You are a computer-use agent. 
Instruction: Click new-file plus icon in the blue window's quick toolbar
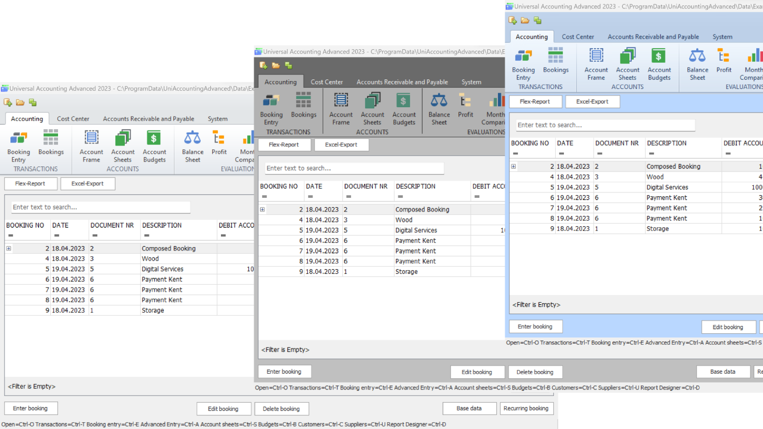tap(512, 20)
